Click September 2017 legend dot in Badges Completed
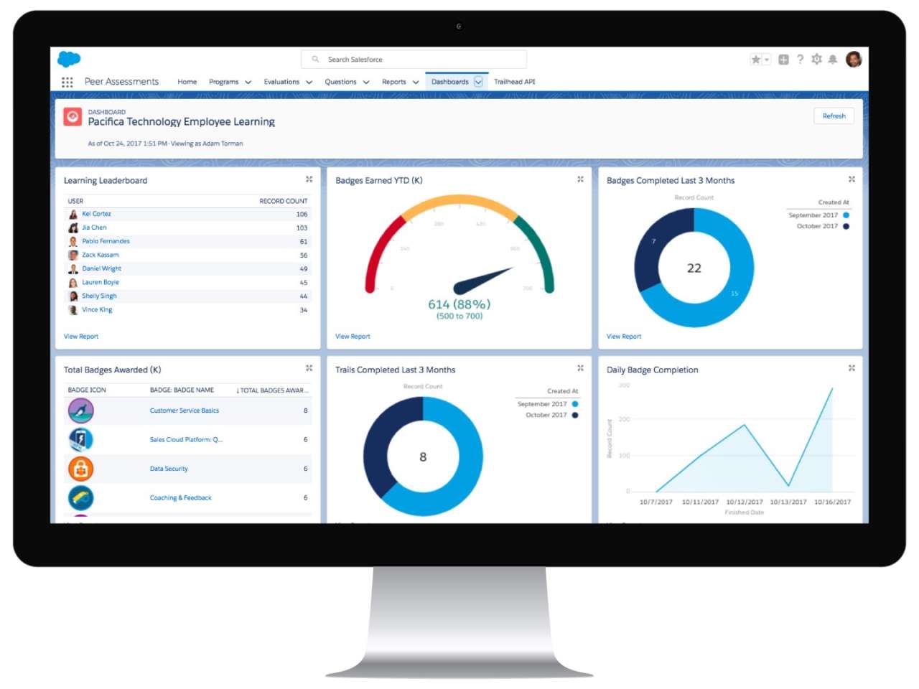 pos(846,215)
